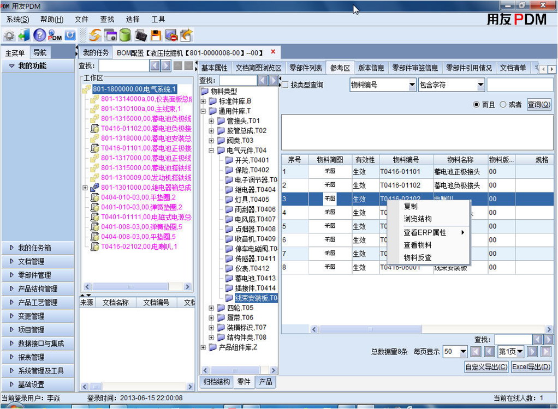
Task: Click the monitor with red stop icon
Action: (x=171, y=35)
